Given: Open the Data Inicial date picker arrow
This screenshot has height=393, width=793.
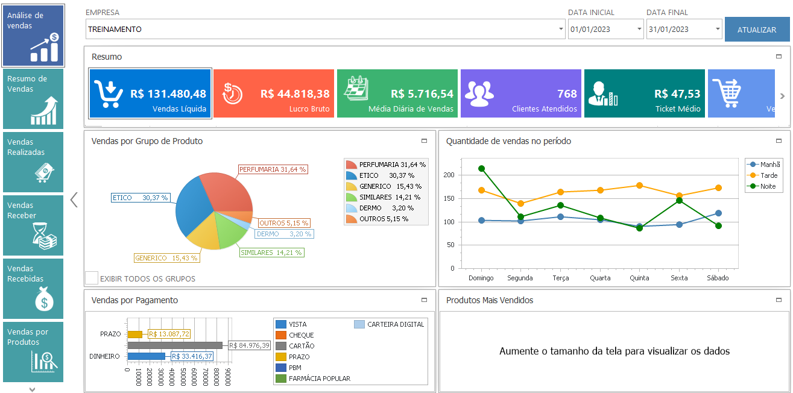Looking at the screenshot, I should pos(639,29).
